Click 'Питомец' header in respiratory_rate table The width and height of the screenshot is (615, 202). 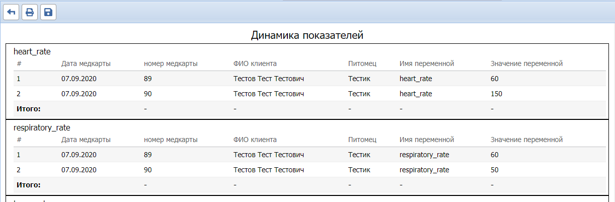362,140
